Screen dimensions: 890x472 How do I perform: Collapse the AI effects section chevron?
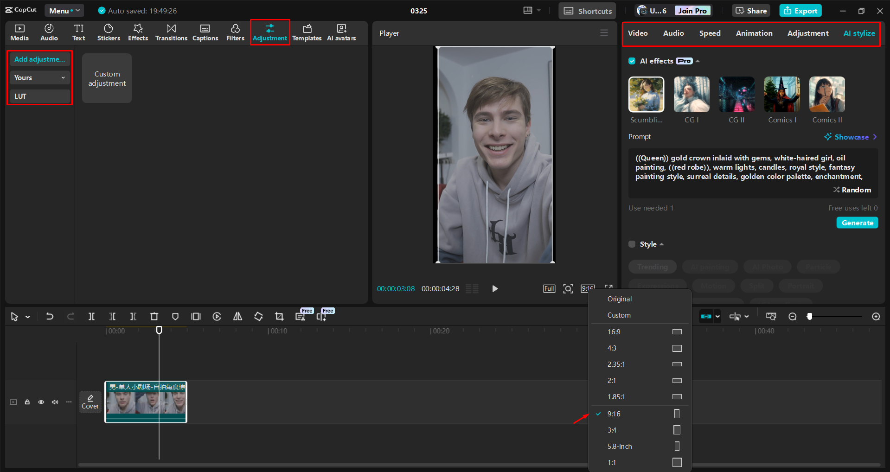(x=697, y=61)
